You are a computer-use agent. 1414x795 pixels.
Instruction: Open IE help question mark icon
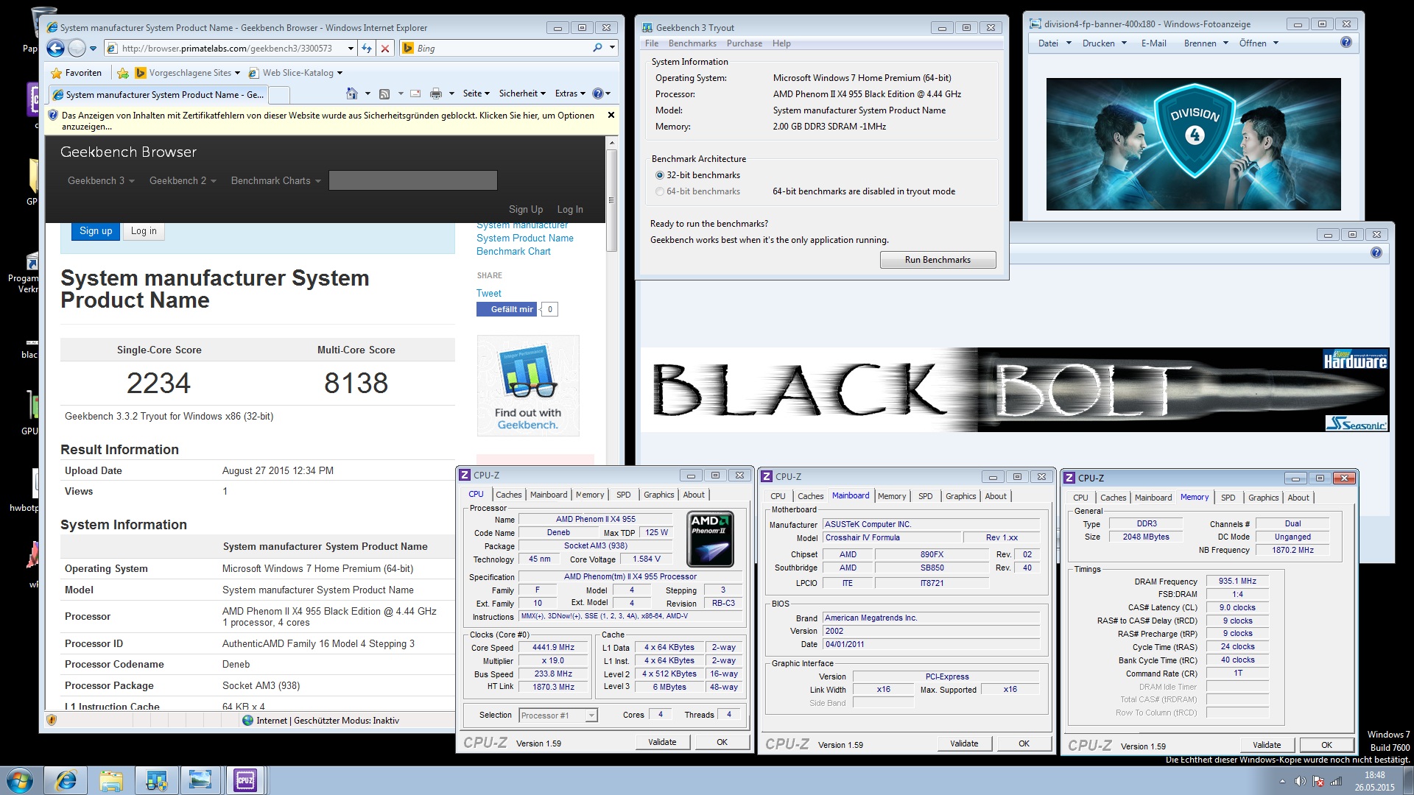point(597,93)
